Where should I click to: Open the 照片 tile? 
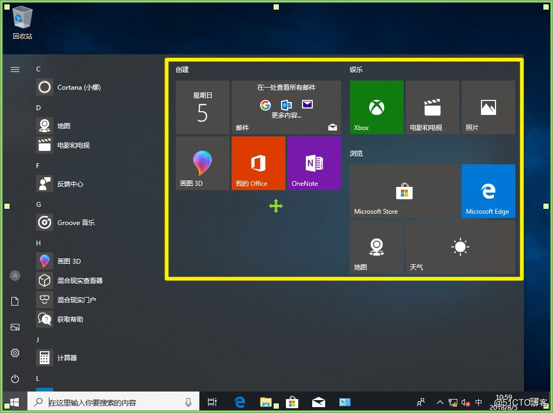click(x=489, y=107)
